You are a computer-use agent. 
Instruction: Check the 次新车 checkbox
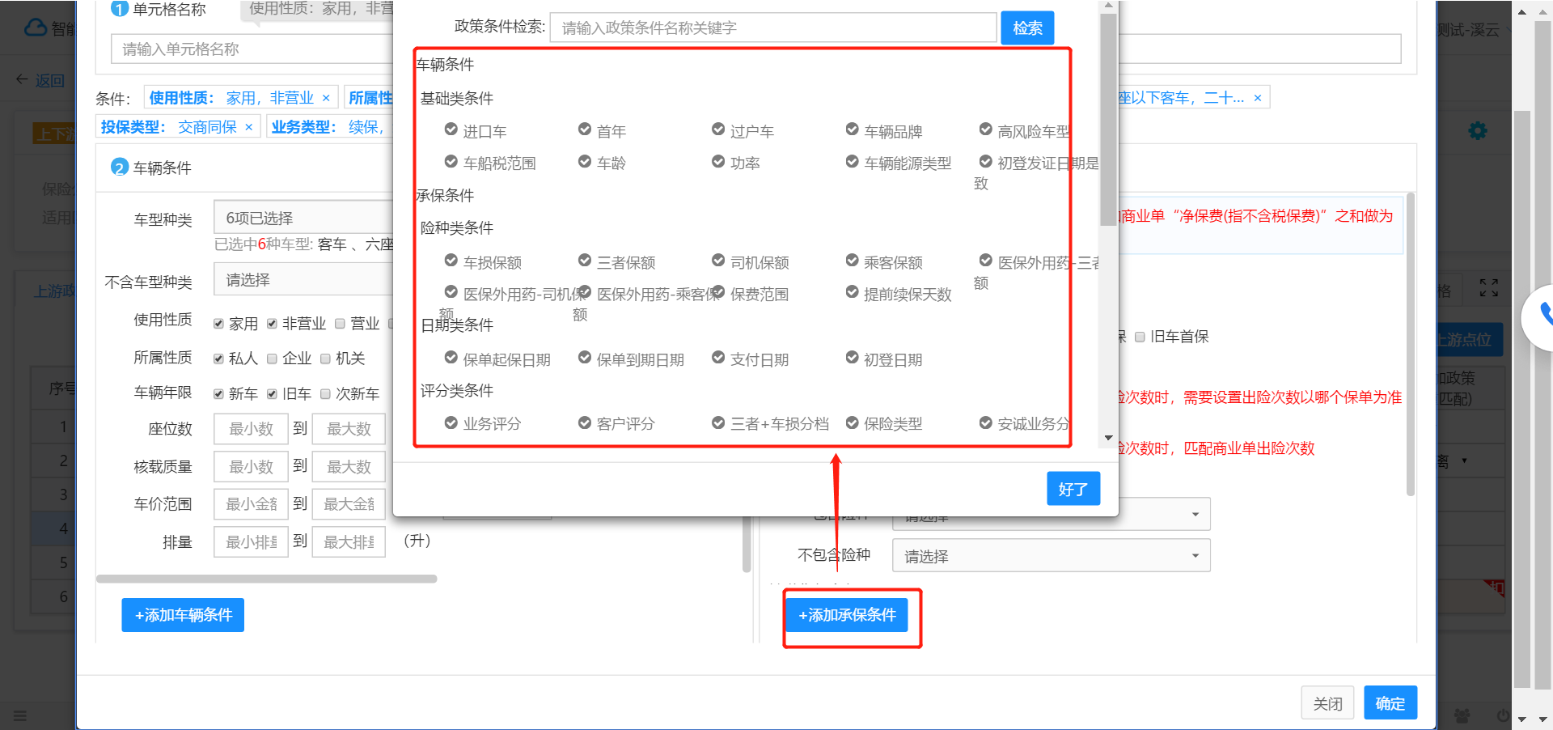325,394
